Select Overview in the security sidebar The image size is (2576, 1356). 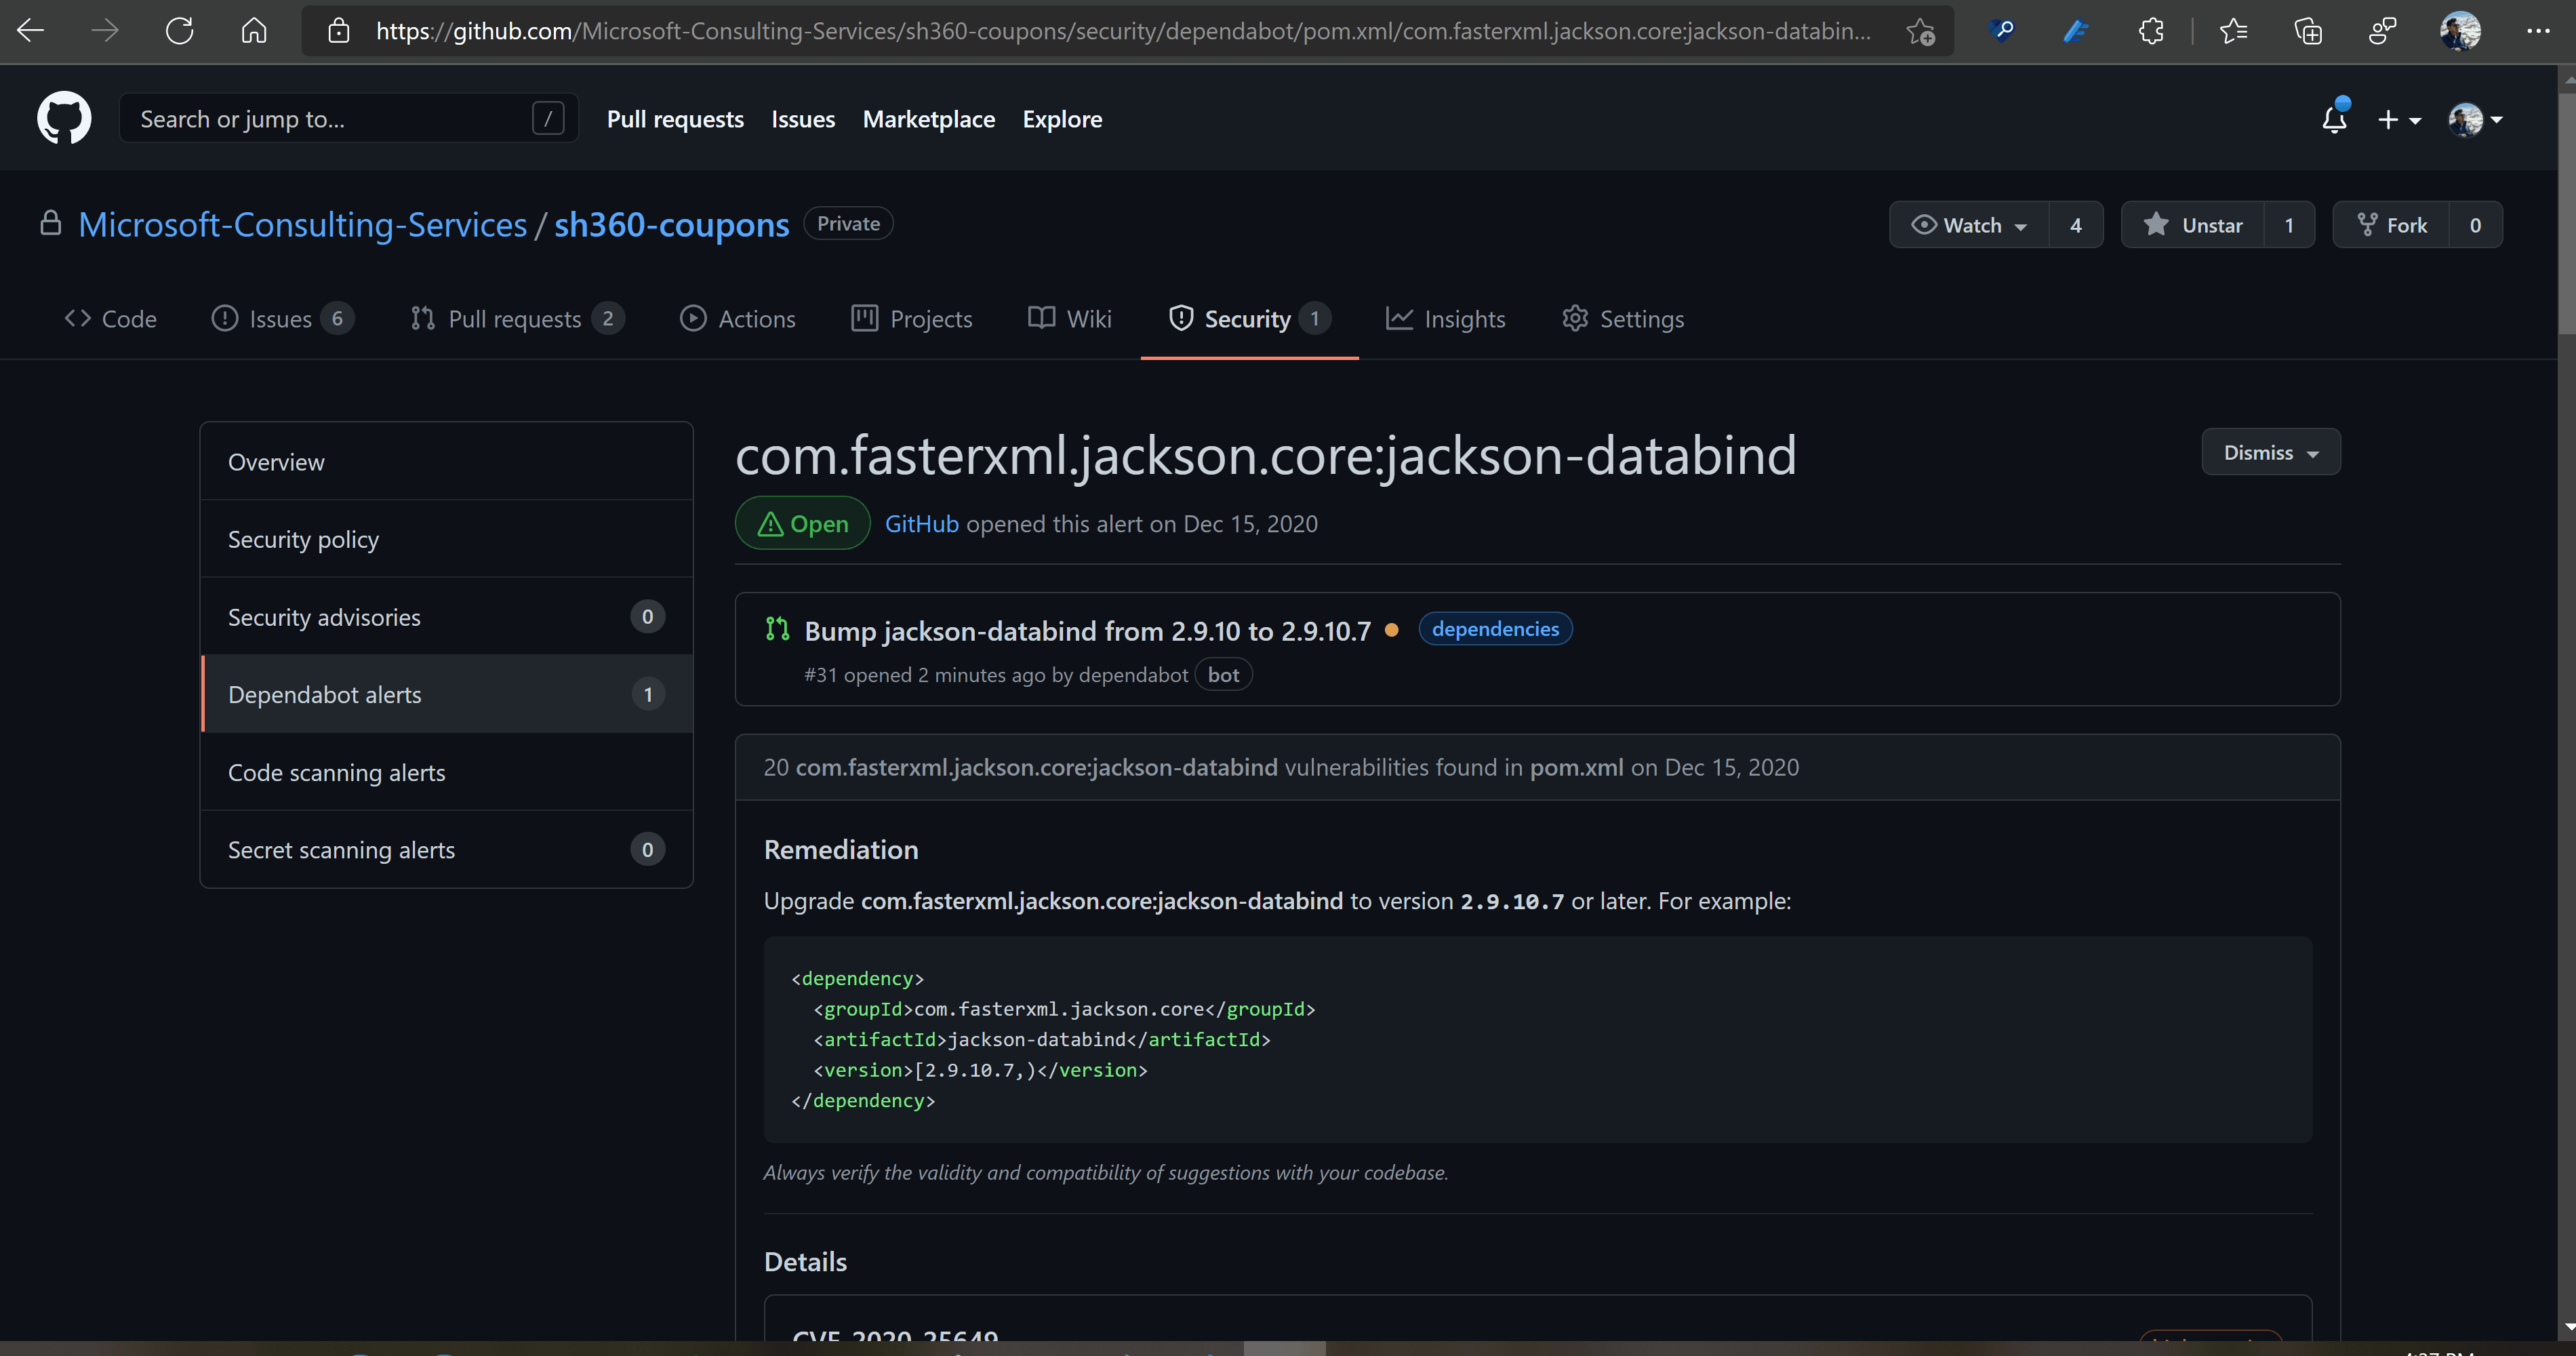446,461
